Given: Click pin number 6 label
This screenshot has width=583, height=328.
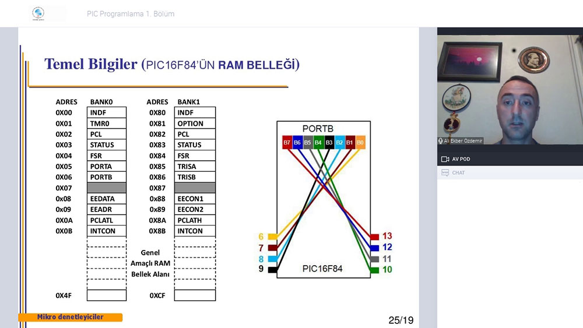Looking at the screenshot, I should point(261,237).
